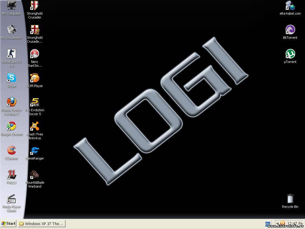The width and height of the screenshot is (305, 229).
Task: Click the Recycle Bin icon
Action: pyautogui.click(x=290, y=199)
